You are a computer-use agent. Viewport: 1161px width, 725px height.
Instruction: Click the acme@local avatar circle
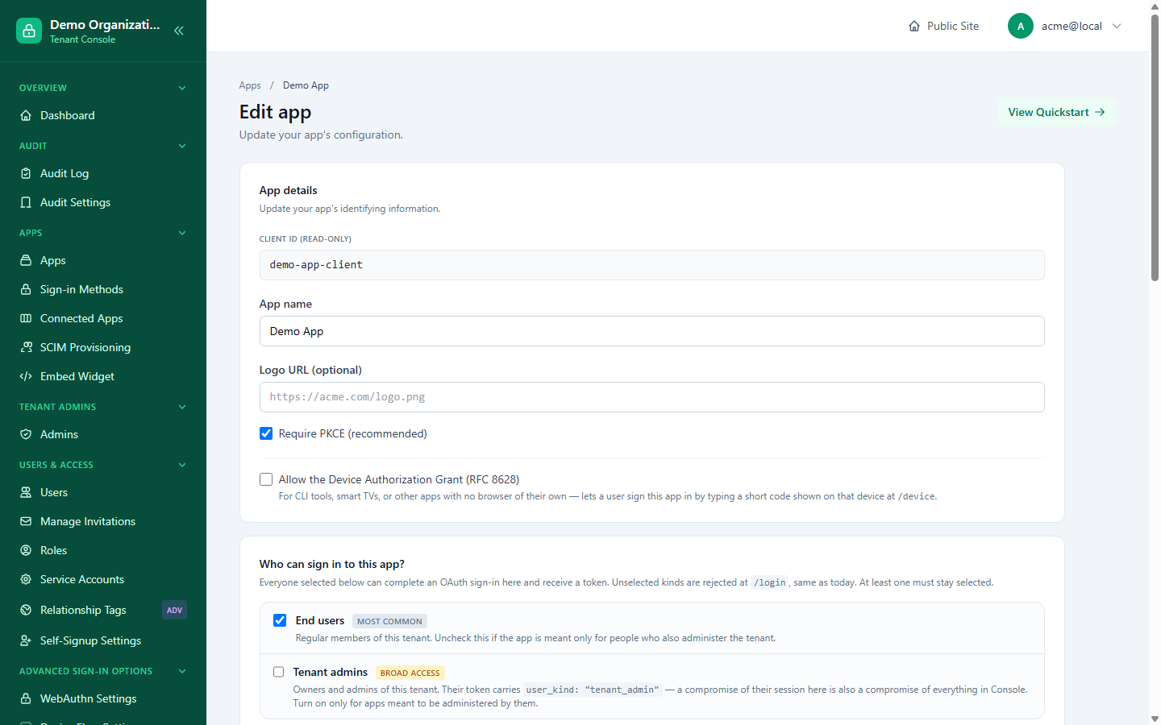(x=1021, y=26)
